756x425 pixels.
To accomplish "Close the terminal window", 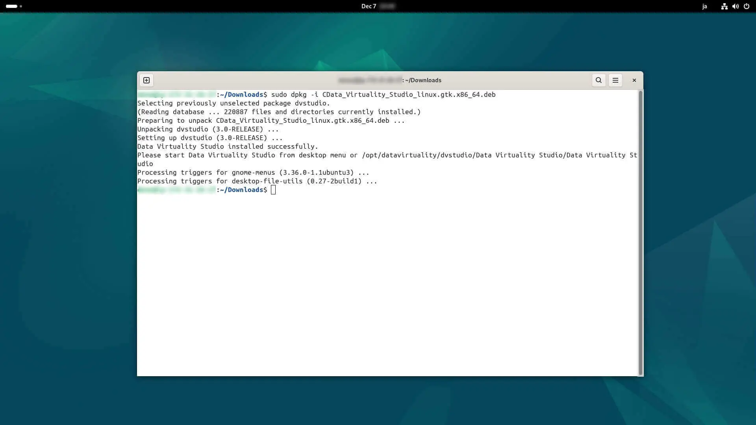I will coord(634,80).
